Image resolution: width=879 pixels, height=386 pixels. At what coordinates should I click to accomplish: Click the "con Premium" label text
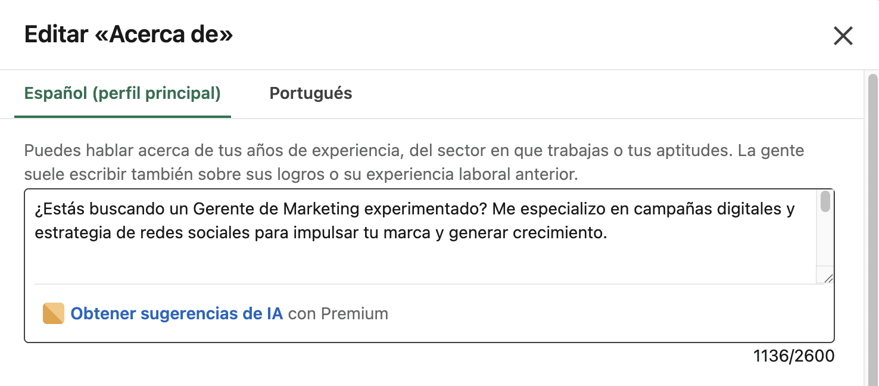tap(338, 313)
